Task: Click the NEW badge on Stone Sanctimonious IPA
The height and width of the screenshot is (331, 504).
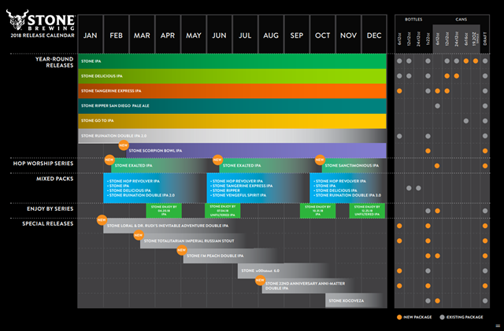Action: [x=320, y=160]
